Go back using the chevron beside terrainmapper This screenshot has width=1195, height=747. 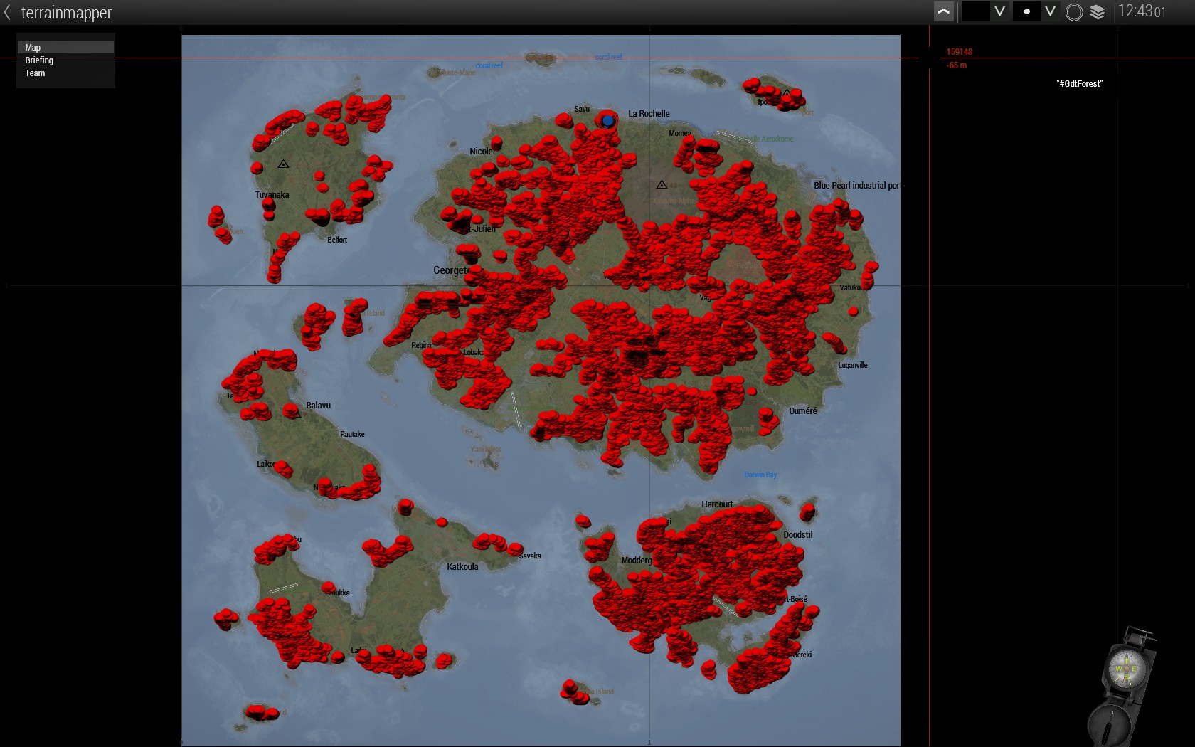(x=7, y=12)
